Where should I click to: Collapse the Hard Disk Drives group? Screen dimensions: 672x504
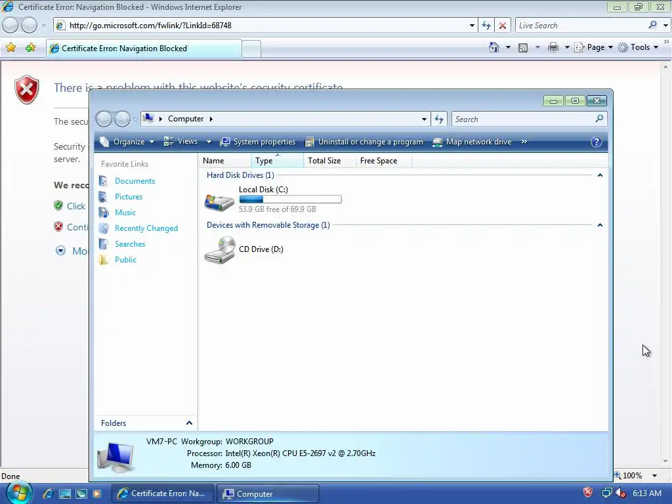click(x=600, y=175)
